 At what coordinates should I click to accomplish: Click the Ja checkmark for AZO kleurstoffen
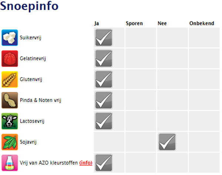(x=104, y=163)
